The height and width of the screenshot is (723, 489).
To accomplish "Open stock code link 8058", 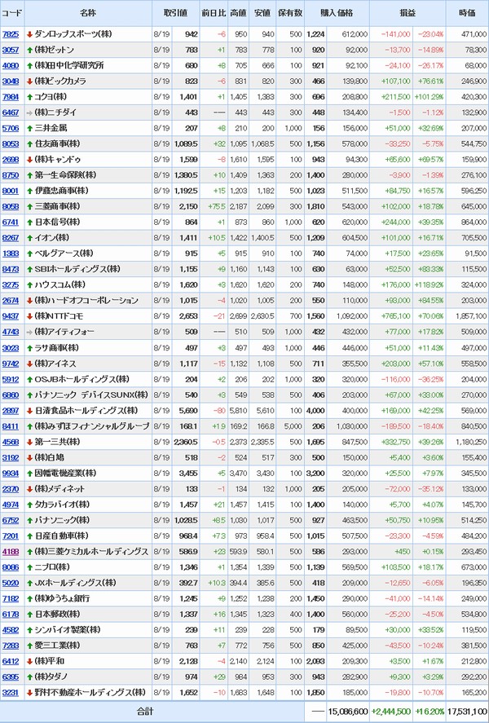I will tap(11, 206).
